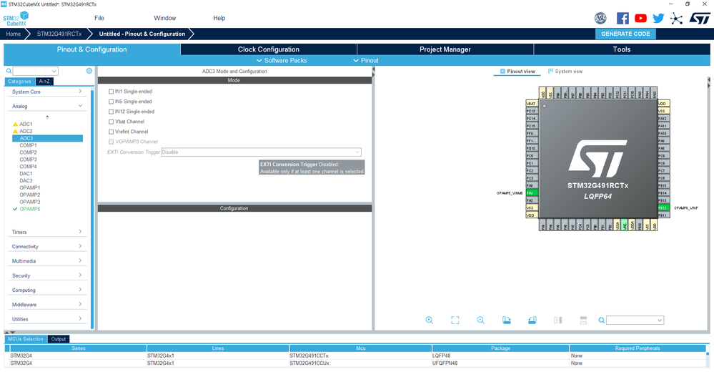Image resolution: width=714 pixels, height=372 pixels.
Task: Click the PB15 pin on the chip
Action: 663,185
